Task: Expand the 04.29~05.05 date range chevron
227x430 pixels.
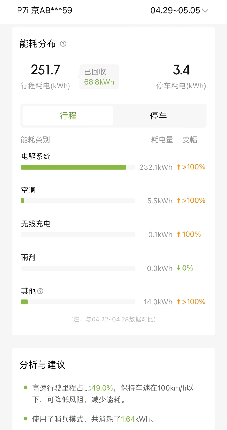Action: point(205,11)
